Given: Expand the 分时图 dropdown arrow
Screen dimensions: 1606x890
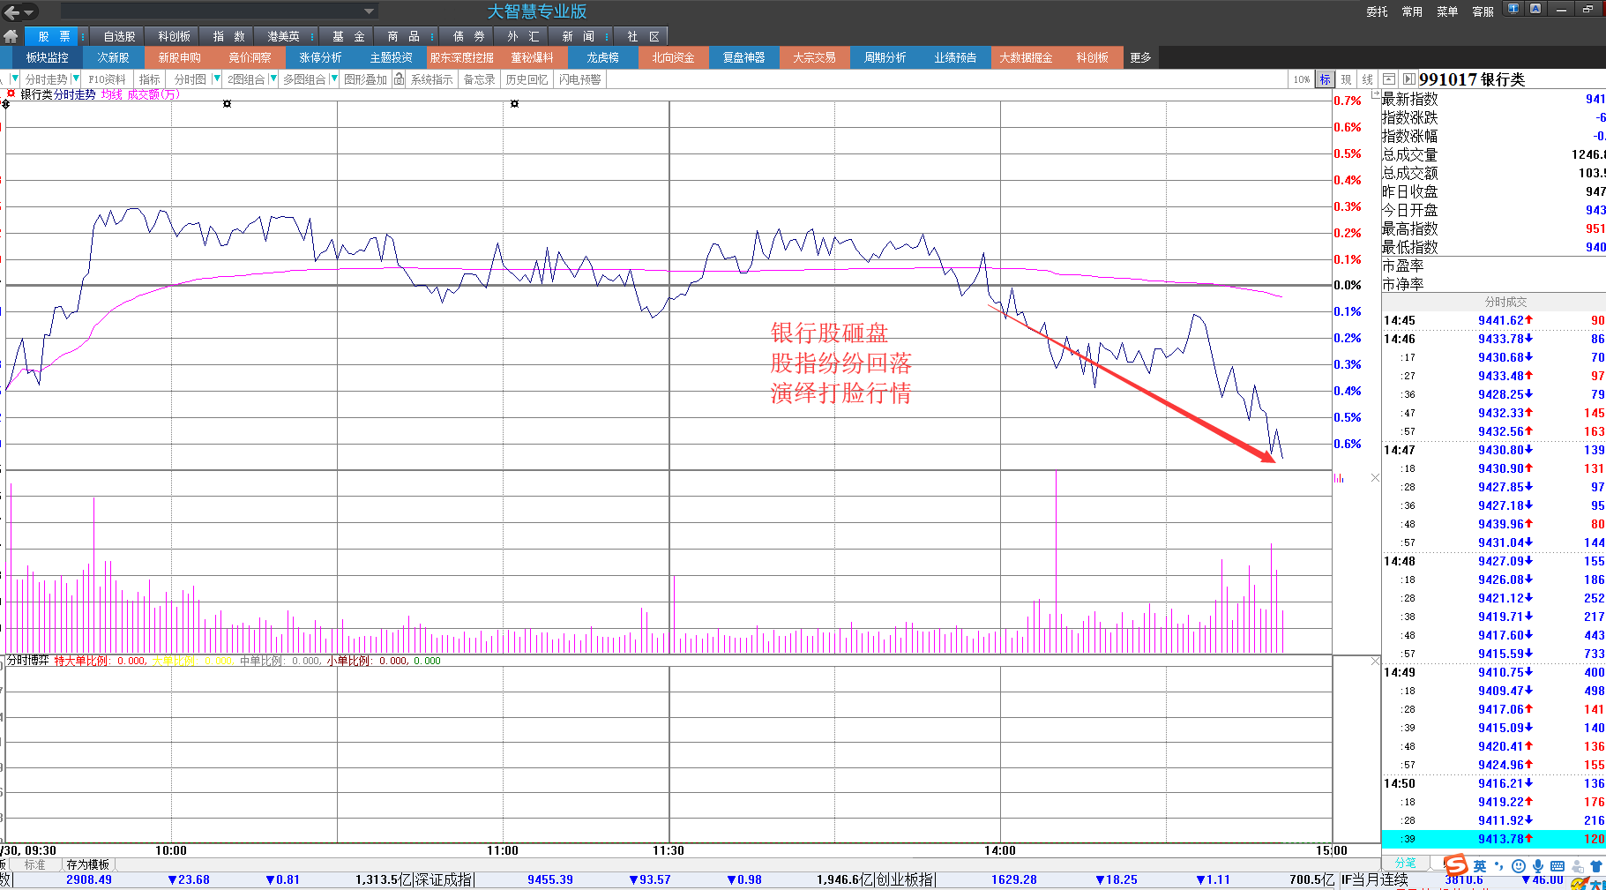Looking at the screenshot, I should point(217,79).
